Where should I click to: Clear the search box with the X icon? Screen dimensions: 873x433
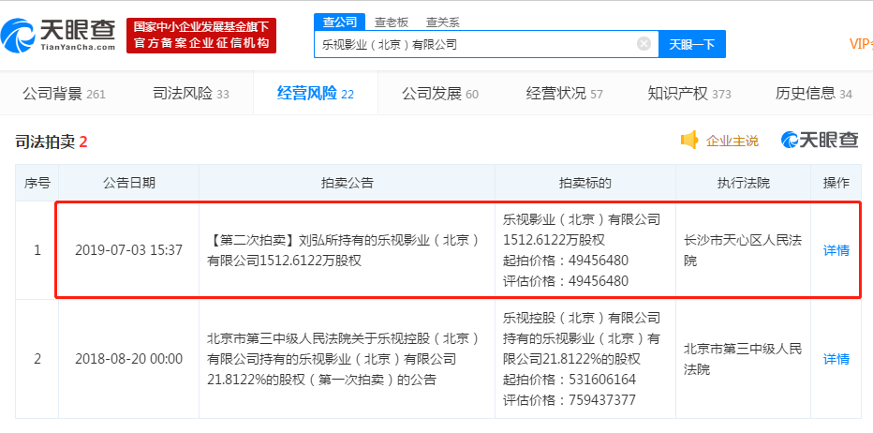click(644, 44)
